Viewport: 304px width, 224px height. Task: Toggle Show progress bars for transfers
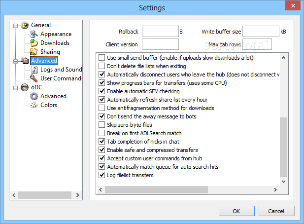(x=102, y=83)
